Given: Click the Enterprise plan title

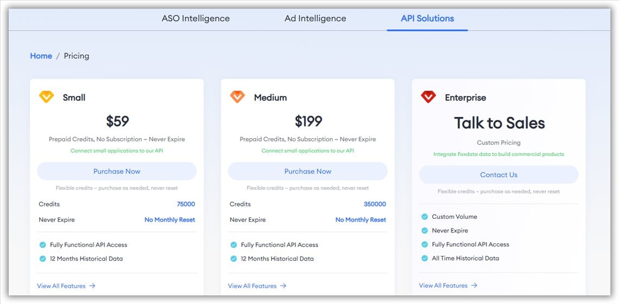Looking at the screenshot, I should click(x=465, y=97).
